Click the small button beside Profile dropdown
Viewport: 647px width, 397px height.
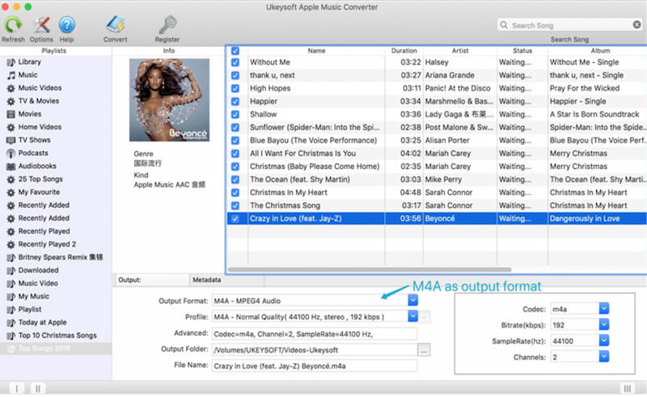[425, 317]
